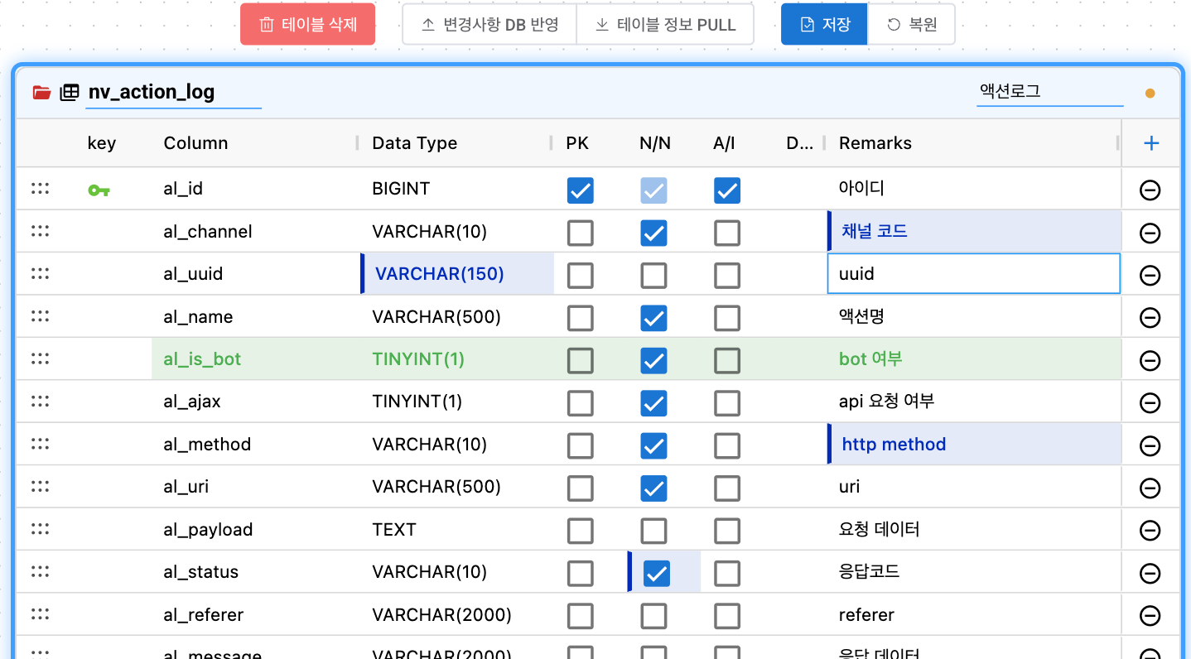Click the uuid remarks input on the al_uuid row

(x=973, y=273)
